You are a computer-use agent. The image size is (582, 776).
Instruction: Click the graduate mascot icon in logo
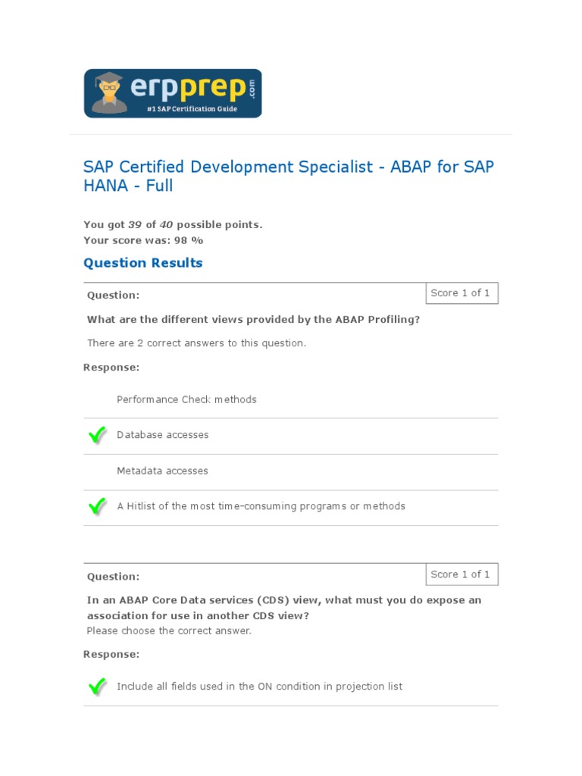(110, 92)
